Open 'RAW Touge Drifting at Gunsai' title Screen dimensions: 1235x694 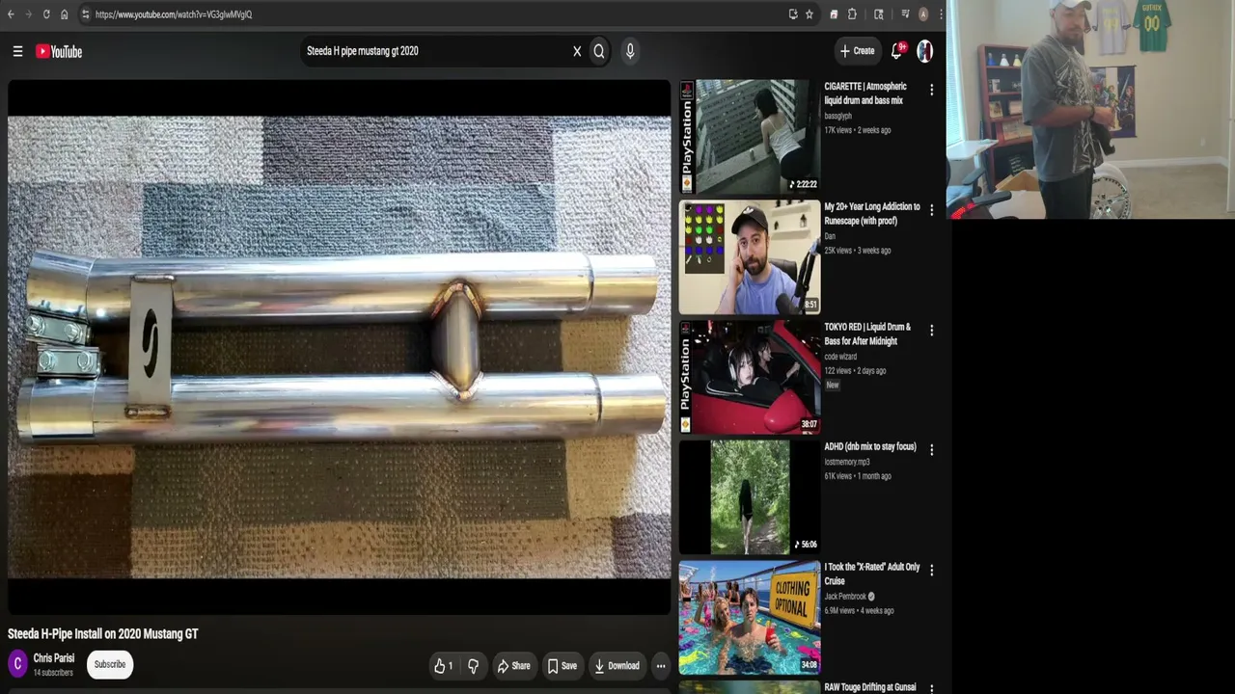click(870, 688)
